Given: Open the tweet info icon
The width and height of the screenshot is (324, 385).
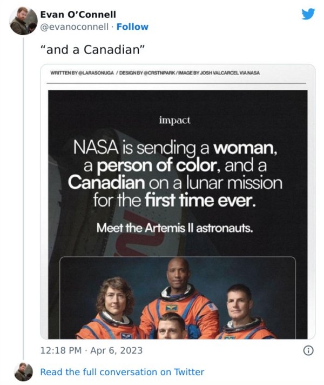Looking at the screenshot, I should (x=308, y=350).
